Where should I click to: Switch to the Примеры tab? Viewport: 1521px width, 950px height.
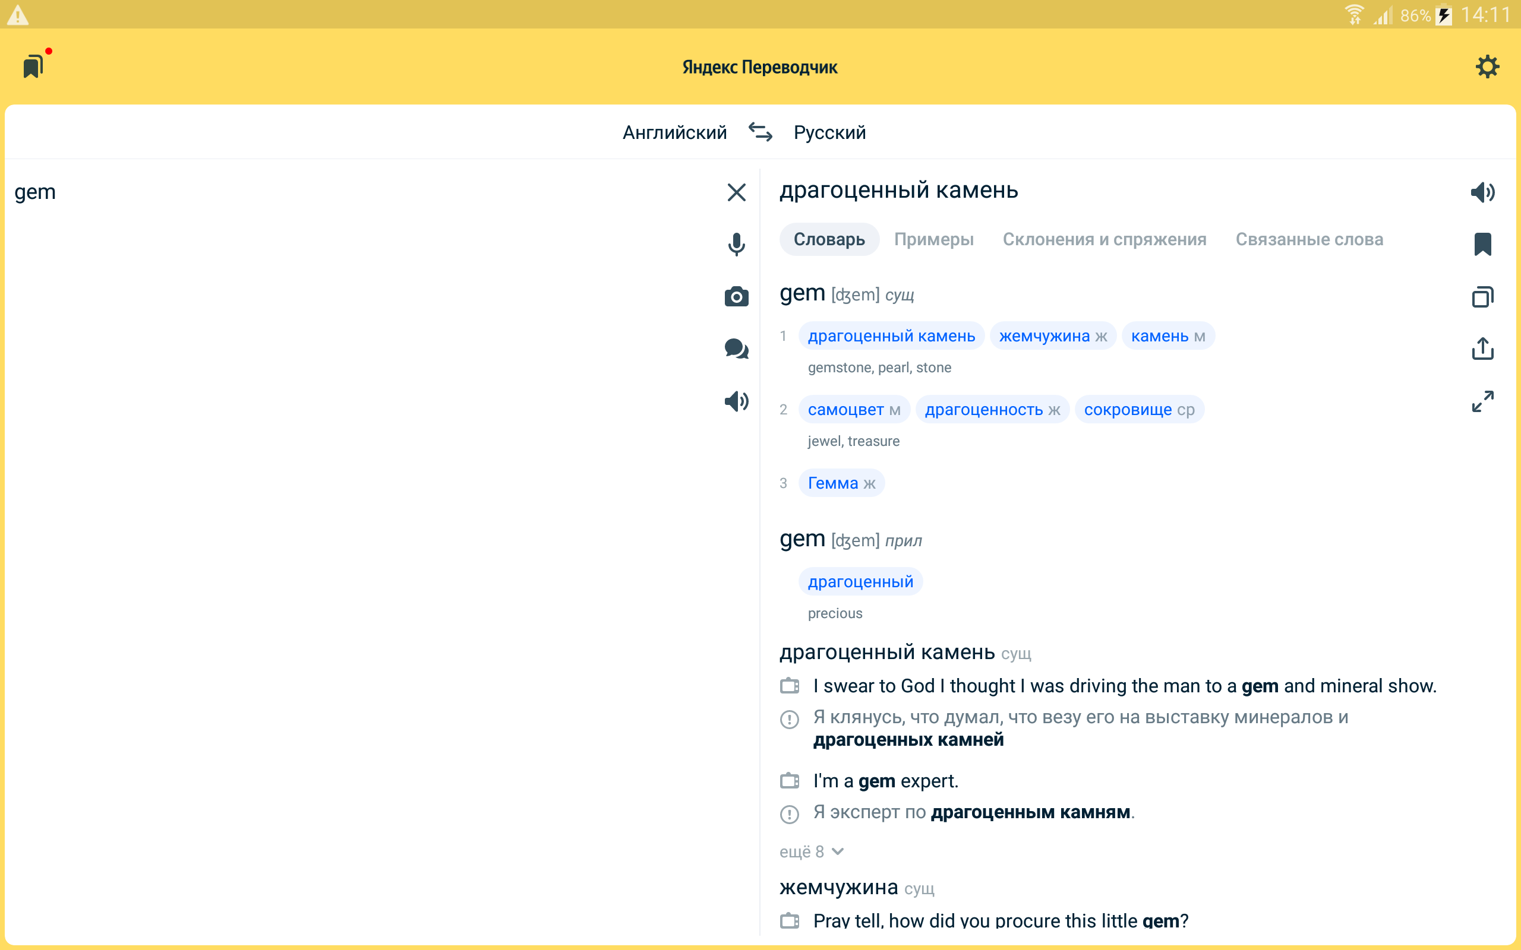click(933, 239)
